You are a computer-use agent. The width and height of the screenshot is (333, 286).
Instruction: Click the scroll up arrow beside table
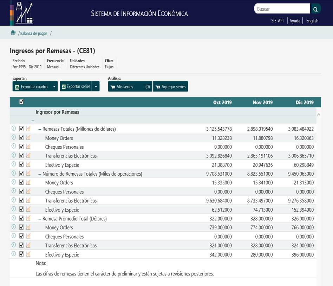tap(319, 115)
